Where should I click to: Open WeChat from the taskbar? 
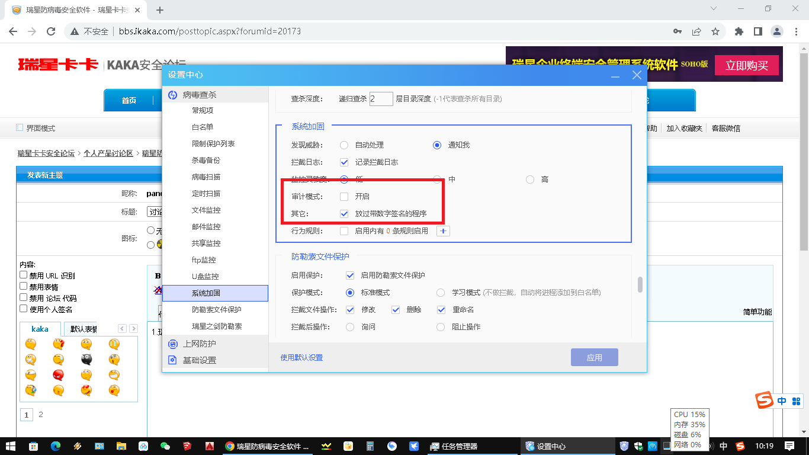[165, 446]
